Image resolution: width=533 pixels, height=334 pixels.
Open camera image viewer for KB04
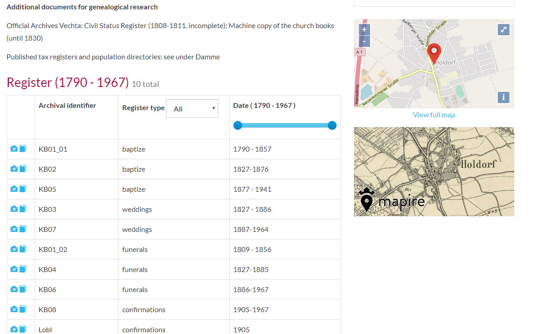tap(14, 269)
